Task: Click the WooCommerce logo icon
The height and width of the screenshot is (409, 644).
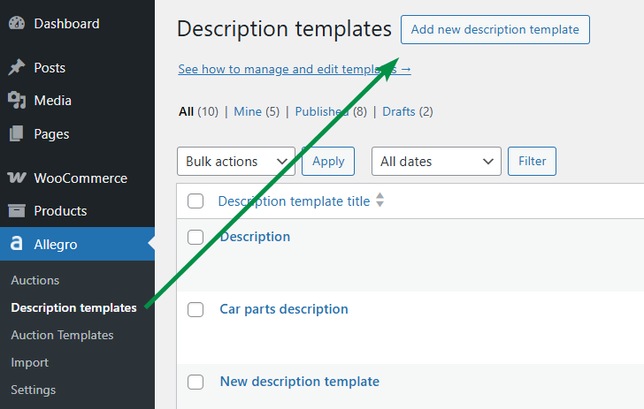Action: 17,178
